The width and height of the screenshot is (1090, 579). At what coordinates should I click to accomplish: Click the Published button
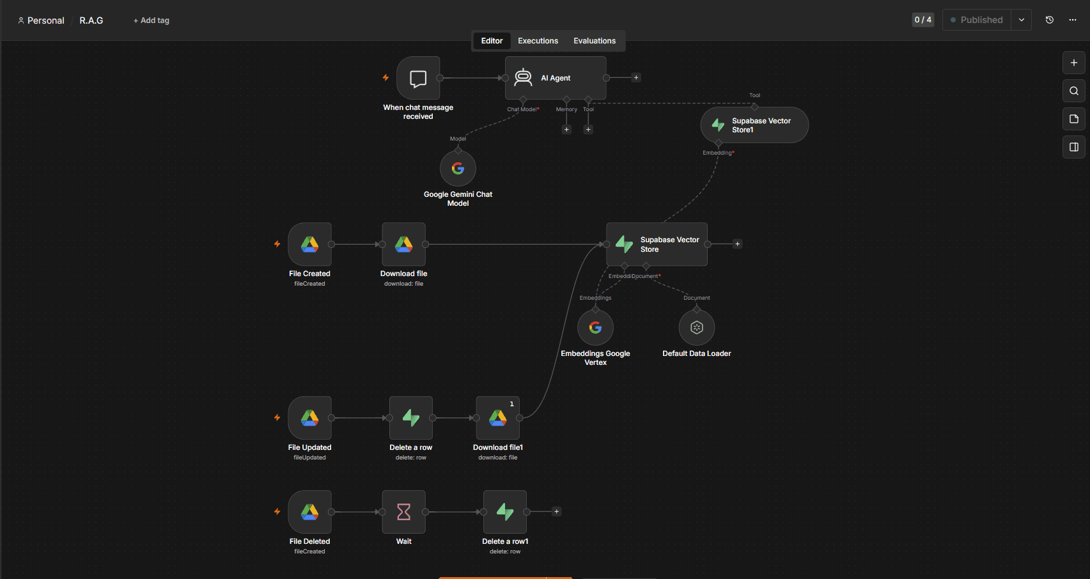pyautogui.click(x=977, y=20)
